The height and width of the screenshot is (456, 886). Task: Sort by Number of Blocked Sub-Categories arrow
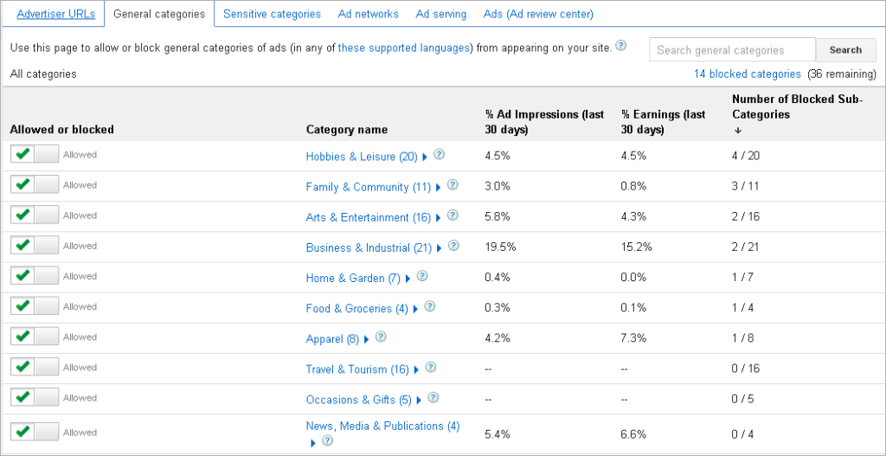pos(738,131)
